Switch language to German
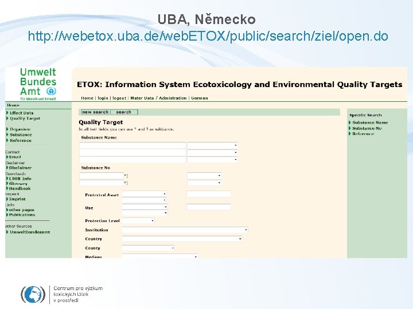This screenshot has height=309, width=413. (200, 98)
